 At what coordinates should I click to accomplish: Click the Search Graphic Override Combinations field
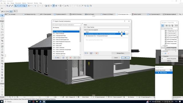(x=67, y=25)
